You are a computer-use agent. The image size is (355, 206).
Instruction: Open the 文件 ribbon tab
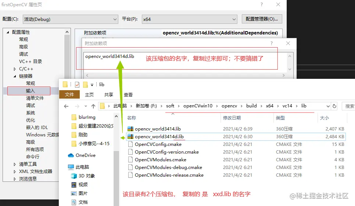click(69, 95)
